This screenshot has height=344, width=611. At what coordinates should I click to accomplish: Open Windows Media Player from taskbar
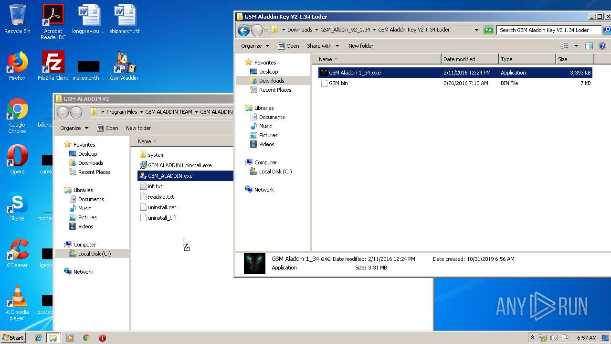coord(70,338)
